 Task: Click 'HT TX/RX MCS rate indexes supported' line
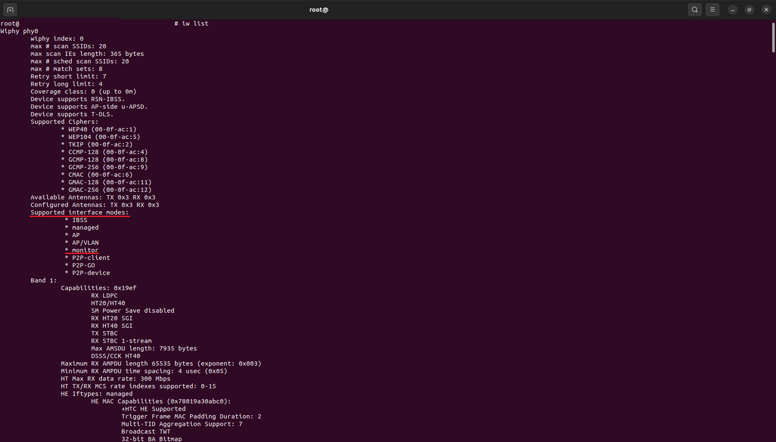pyautogui.click(x=138, y=386)
